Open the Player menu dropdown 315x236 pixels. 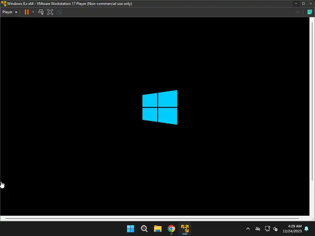[x=10, y=12]
